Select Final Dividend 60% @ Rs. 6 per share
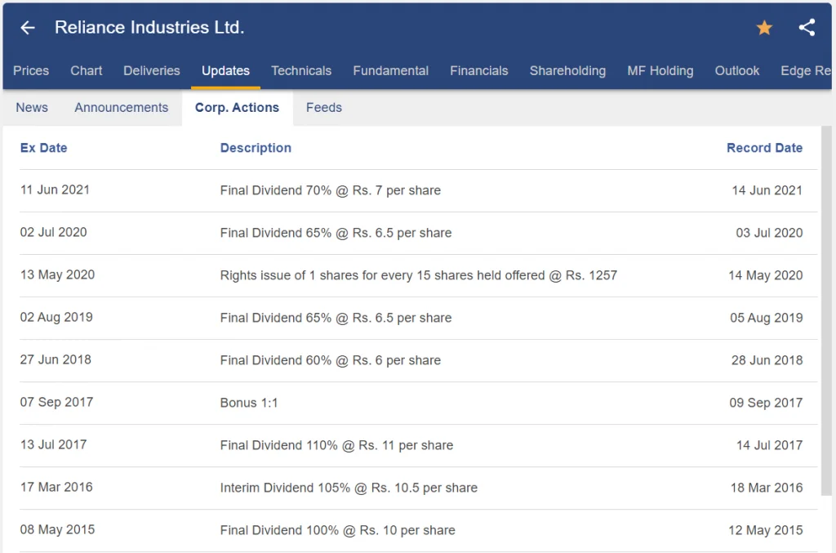The image size is (836, 553). (331, 360)
